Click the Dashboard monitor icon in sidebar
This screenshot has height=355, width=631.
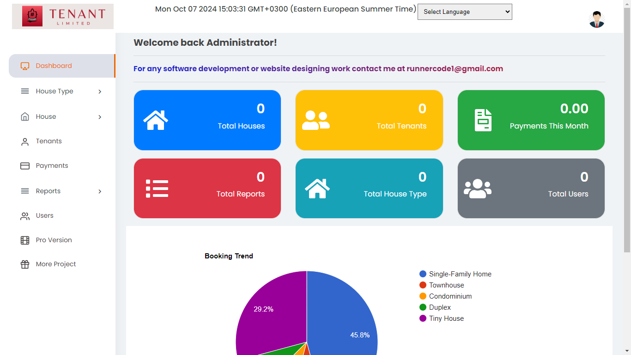(25, 66)
